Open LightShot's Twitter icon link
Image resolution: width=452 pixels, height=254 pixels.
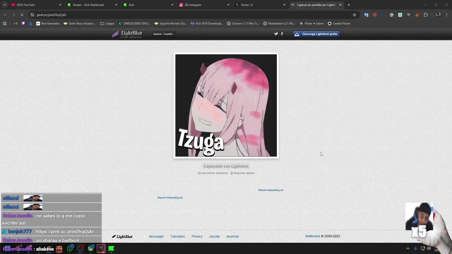point(276,34)
